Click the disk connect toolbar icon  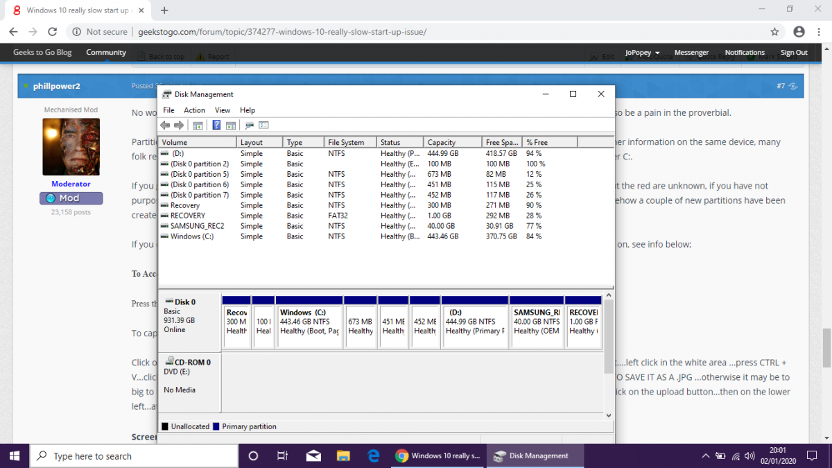point(250,125)
